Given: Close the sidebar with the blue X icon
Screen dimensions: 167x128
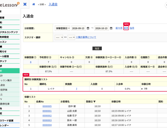Looking at the screenshot, I should [x=25, y=4].
